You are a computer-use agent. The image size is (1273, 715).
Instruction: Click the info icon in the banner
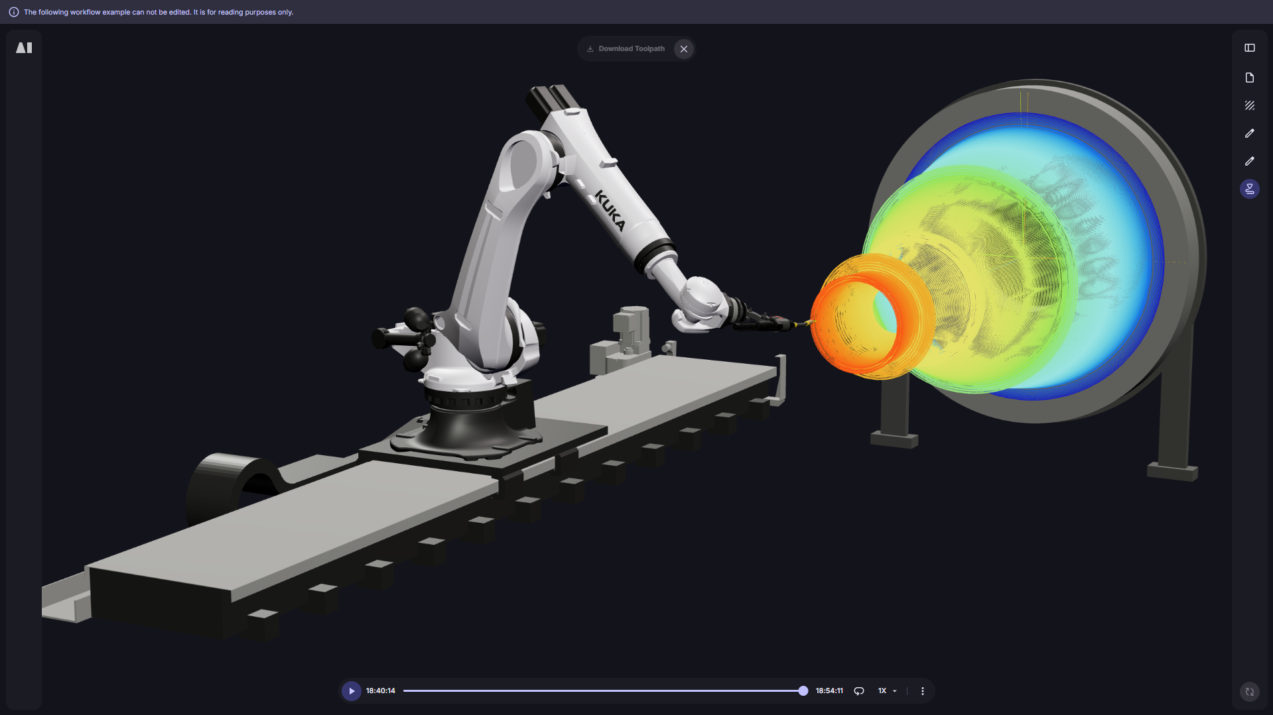click(x=13, y=12)
